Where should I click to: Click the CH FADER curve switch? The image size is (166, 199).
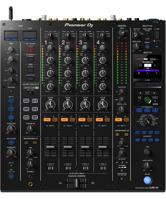122,170
